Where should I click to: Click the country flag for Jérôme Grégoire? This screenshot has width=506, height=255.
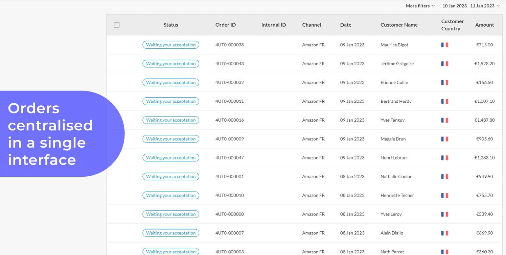pos(444,63)
